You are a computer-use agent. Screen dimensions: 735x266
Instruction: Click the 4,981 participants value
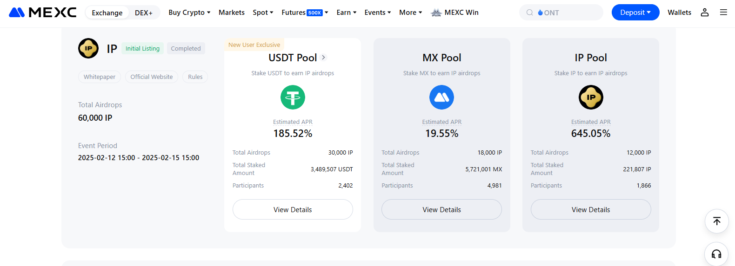pyautogui.click(x=494, y=185)
